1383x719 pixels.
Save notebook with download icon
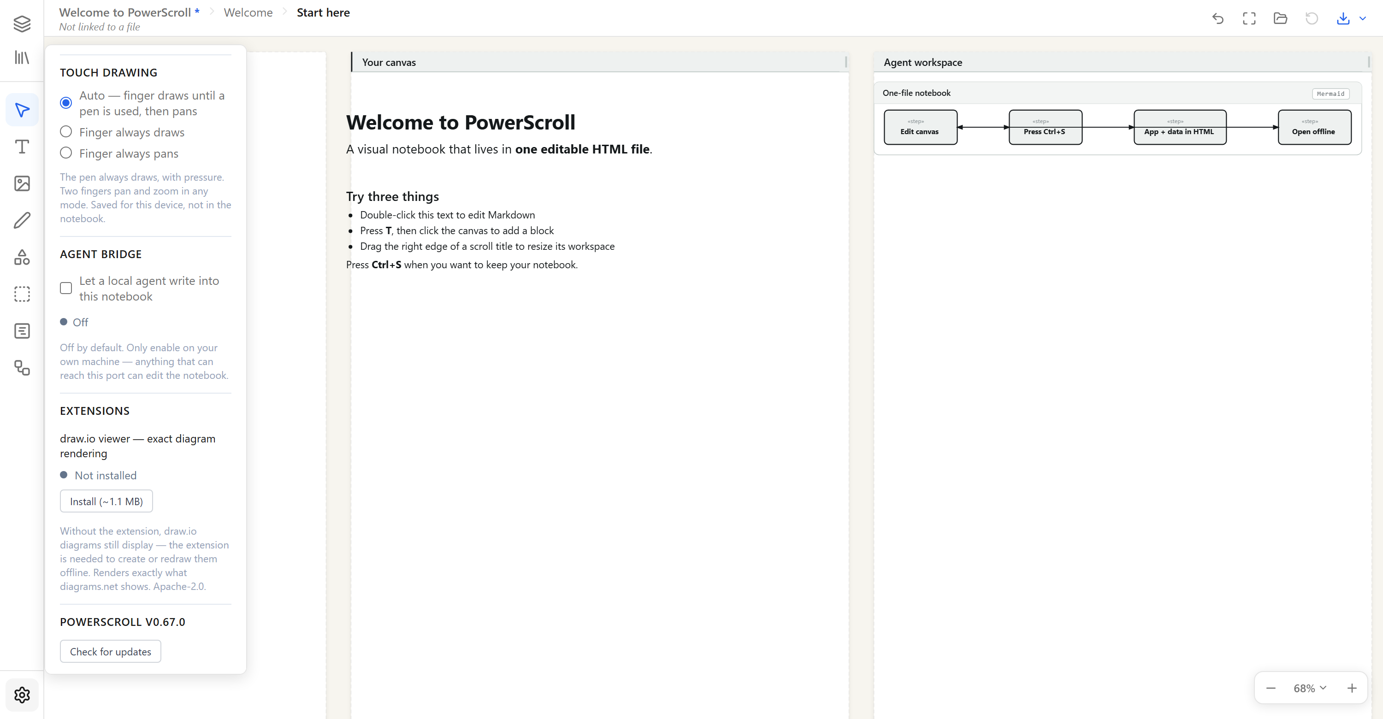pyautogui.click(x=1343, y=18)
